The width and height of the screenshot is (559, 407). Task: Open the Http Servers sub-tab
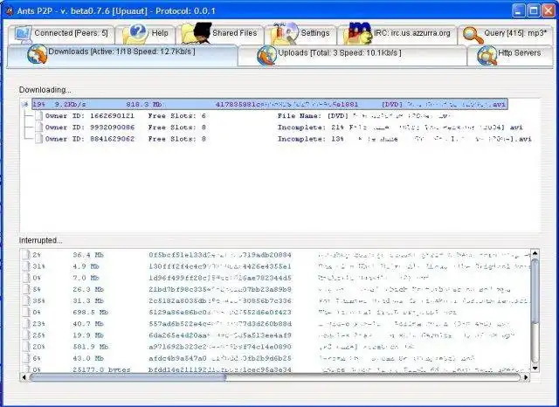coord(510,56)
